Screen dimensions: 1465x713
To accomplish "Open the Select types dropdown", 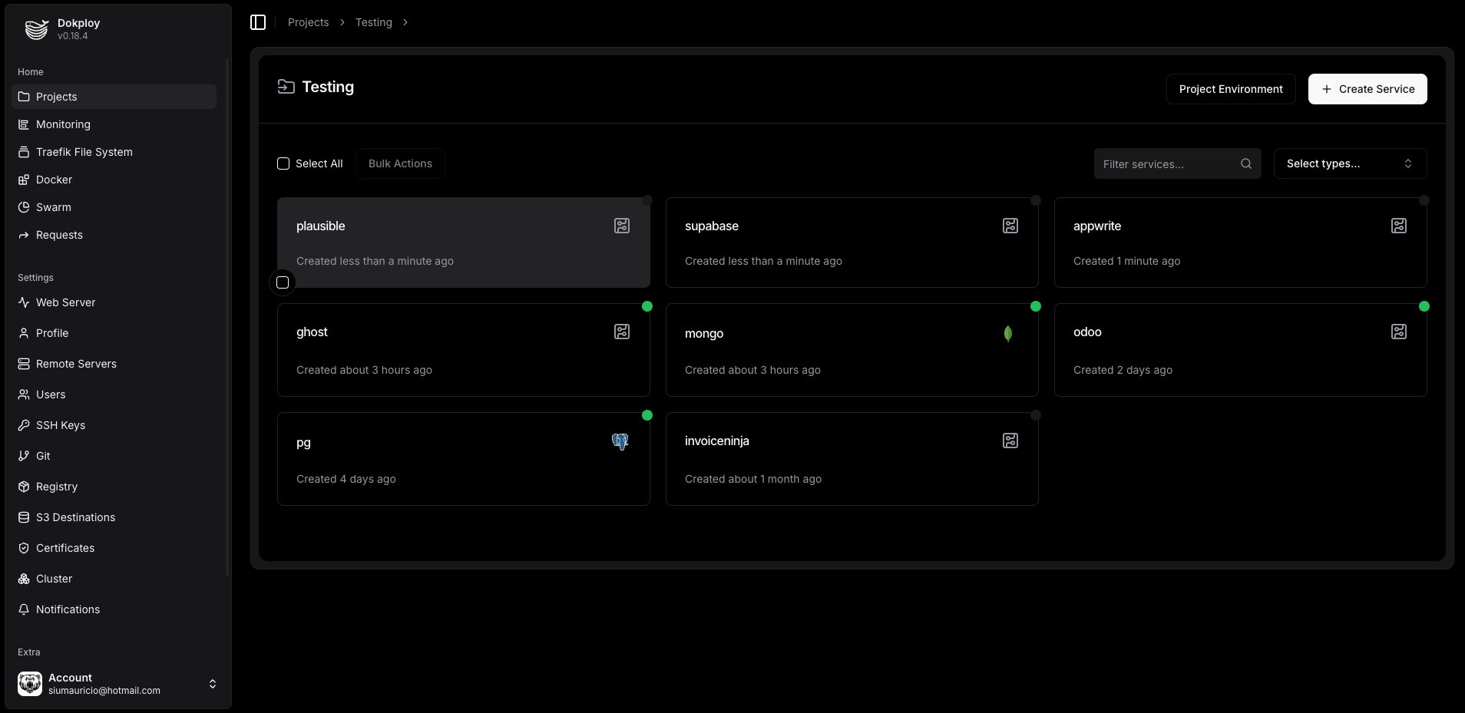I will tap(1349, 163).
